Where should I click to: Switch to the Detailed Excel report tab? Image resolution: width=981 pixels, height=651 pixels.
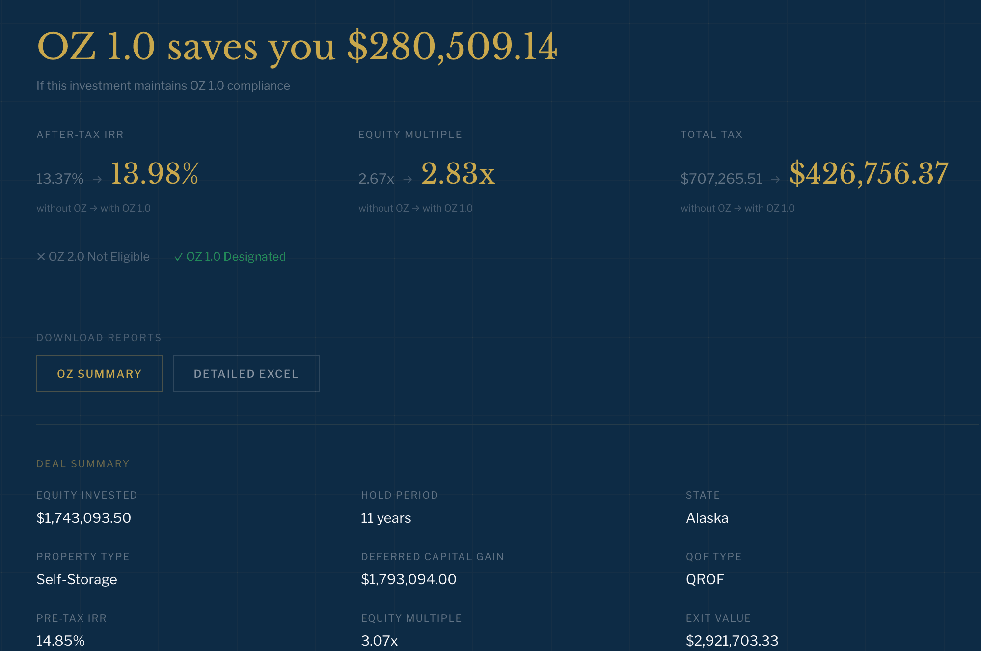pos(246,374)
